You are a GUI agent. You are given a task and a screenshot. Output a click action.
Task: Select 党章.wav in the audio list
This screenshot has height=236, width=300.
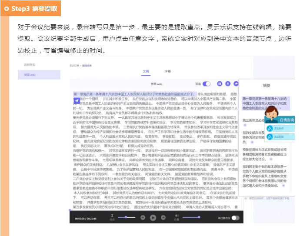[x=41, y=75]
